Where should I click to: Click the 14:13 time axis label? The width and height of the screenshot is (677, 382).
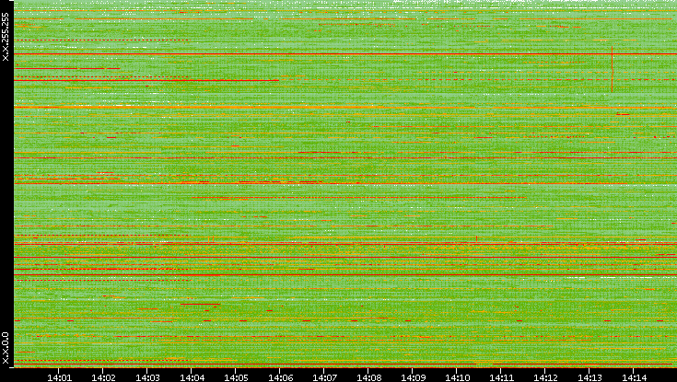click(x=589, y=377)
